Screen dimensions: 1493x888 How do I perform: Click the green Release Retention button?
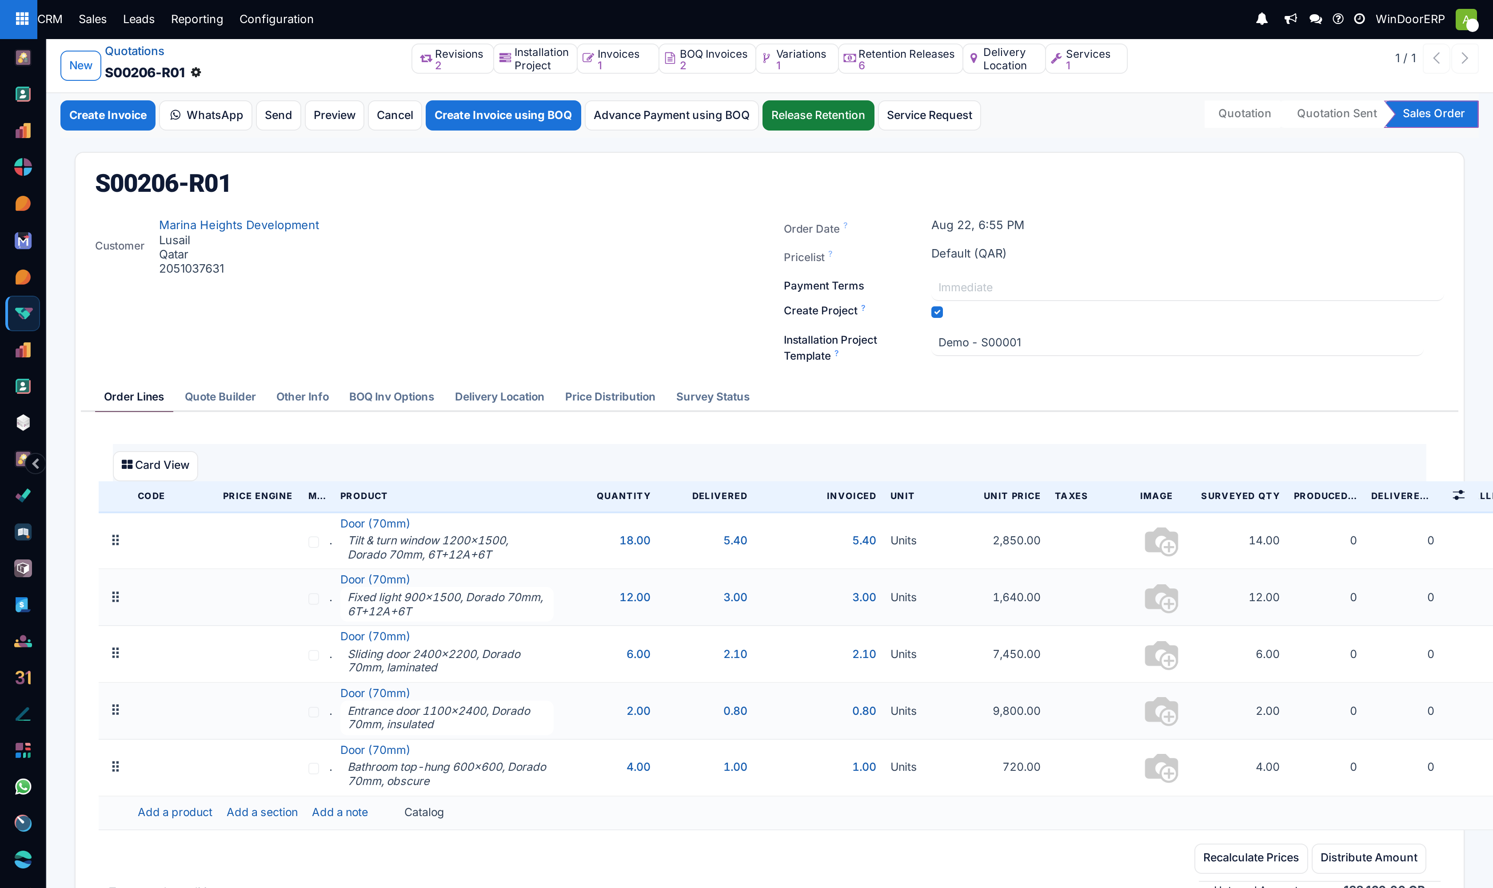coord(818,115)
